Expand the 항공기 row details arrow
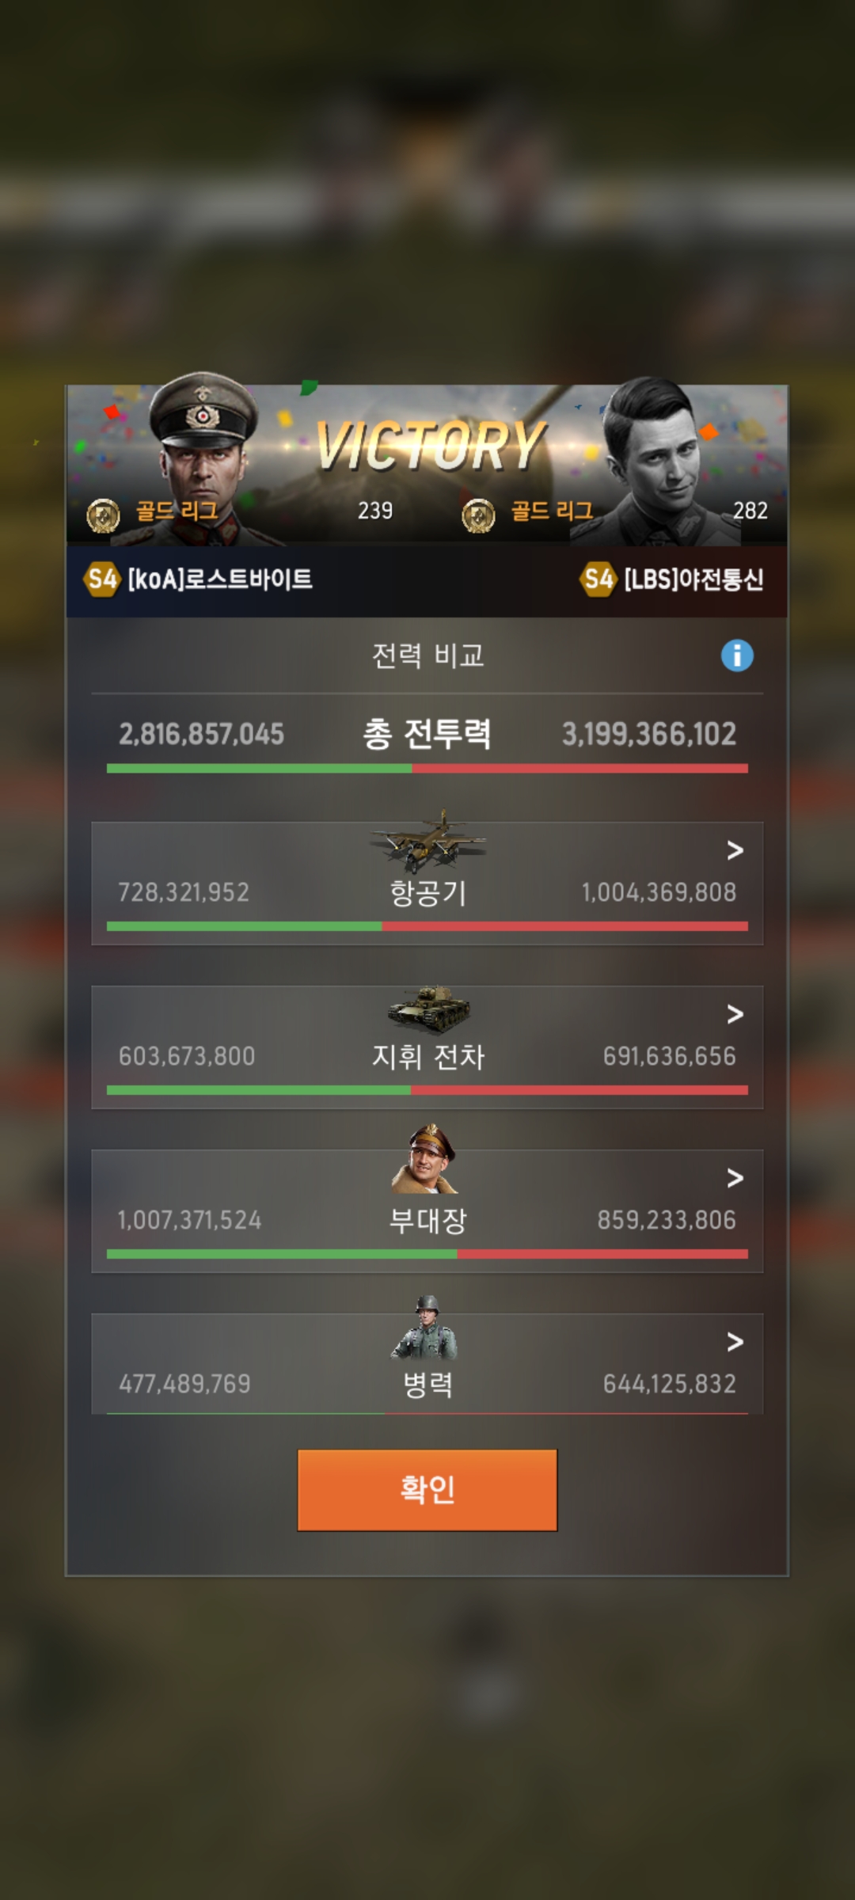This screenshot has height=1900, width=855. pyautogui.click(x=735, y=850)
